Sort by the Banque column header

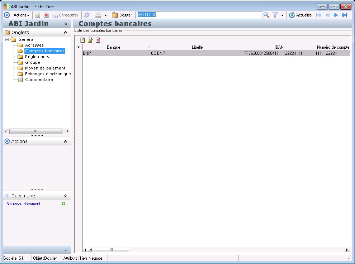pyautogui.click(x=113, y=47)
